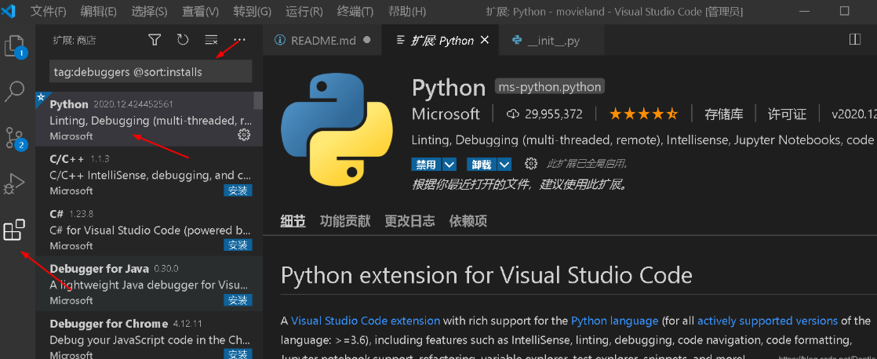877x359 pixels.
Task: Click manage gear beside the uninstall button
Action: [x=531, y=164]
